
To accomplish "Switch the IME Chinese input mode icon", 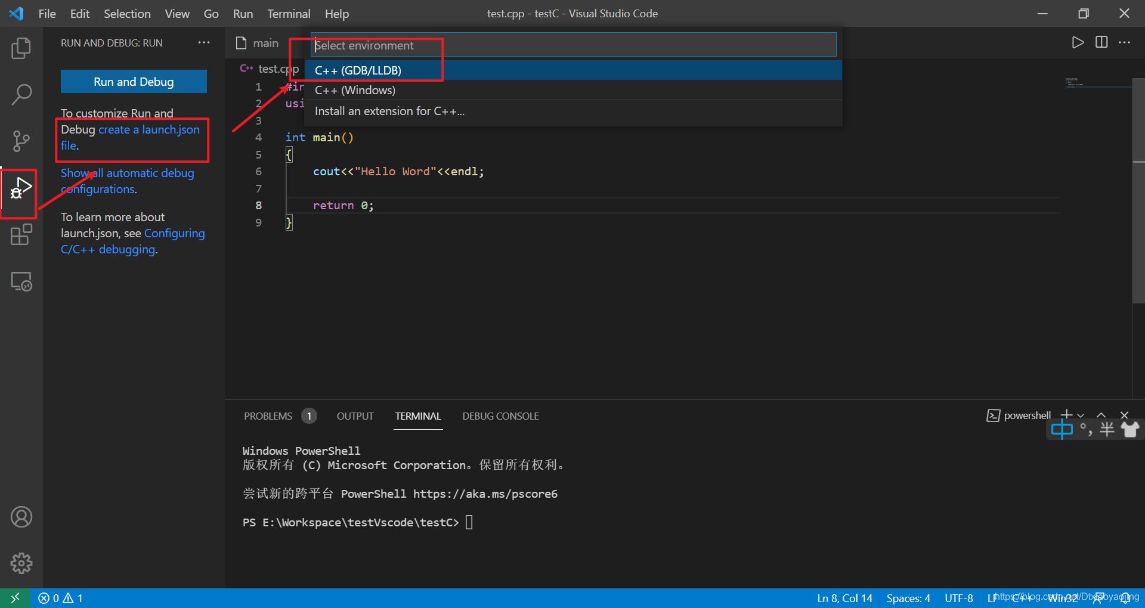I will click(1062, 429).
